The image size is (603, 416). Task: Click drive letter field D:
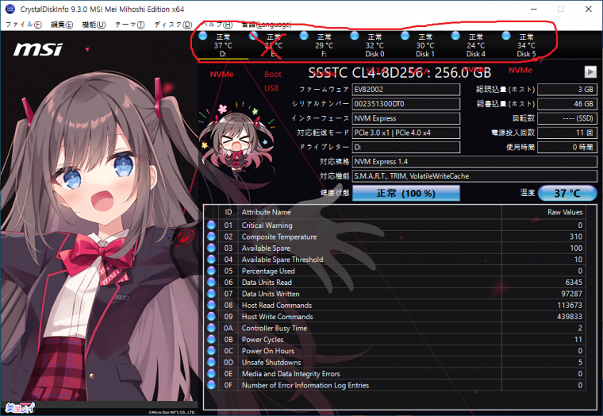(405, 147)
